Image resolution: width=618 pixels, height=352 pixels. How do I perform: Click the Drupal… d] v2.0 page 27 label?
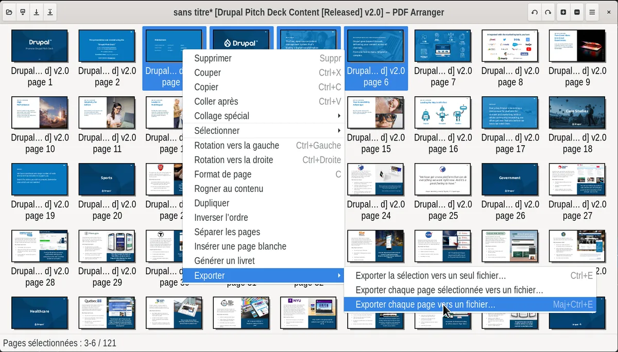click(577, 210)
